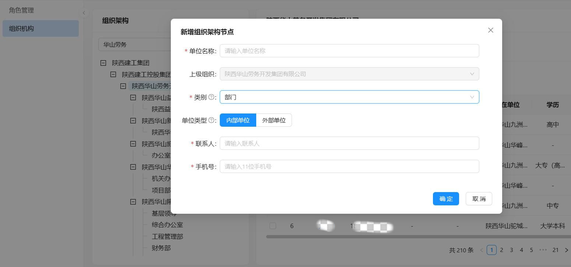571x267 pixels.
Task: Check the checkbox for row 6
Action: (272, 226)
